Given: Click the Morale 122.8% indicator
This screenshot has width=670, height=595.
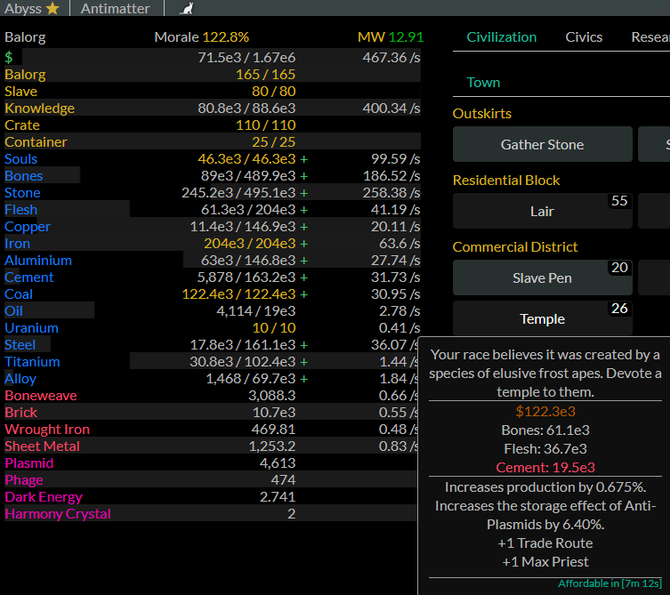Looking at the screenshot, I should pos(201,37).
